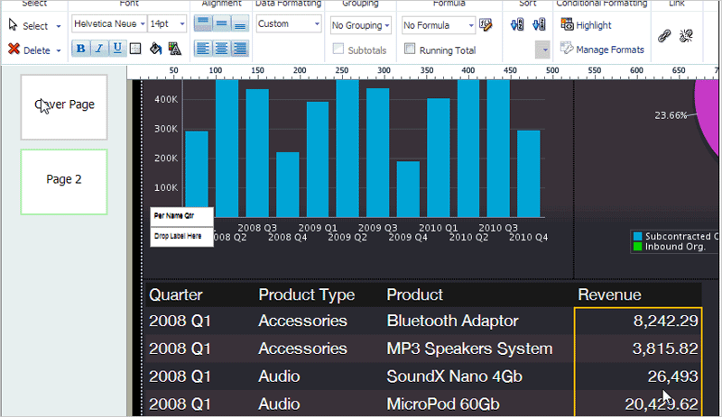This screenshot has height=417, width=722.
Task: Open the Helvetica Neue font dropdown
Action: click(107, 24)
